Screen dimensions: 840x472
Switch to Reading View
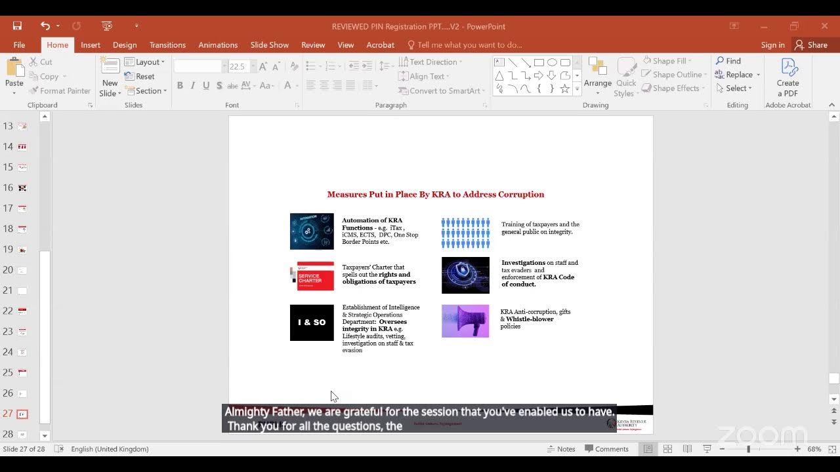[687, 449]
